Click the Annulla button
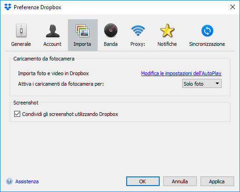The width and height of the screenshot is (240, 192). [x=180, y=181]
